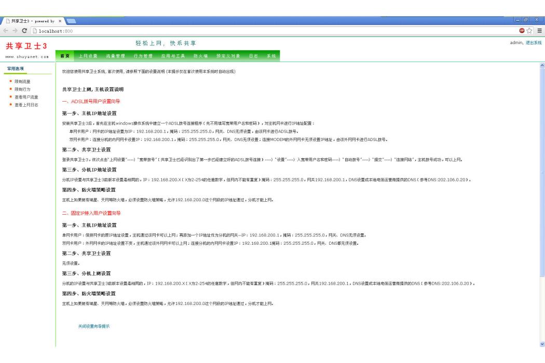Image resolution: width=545 pixels, height=363 pixels.
Task: Open a new browser tab
Action: [71, 21]
